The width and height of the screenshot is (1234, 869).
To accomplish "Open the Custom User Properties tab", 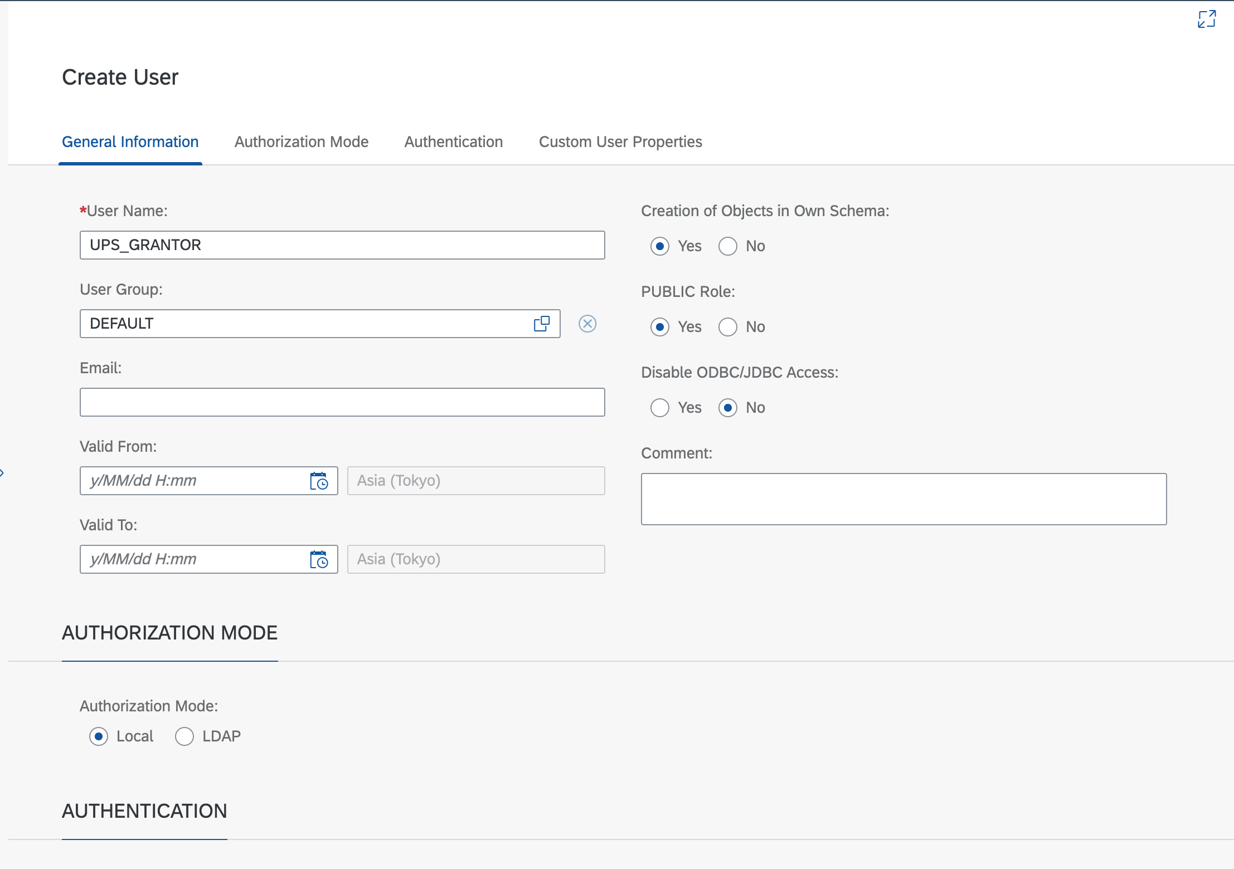I will tap(620, 142).
